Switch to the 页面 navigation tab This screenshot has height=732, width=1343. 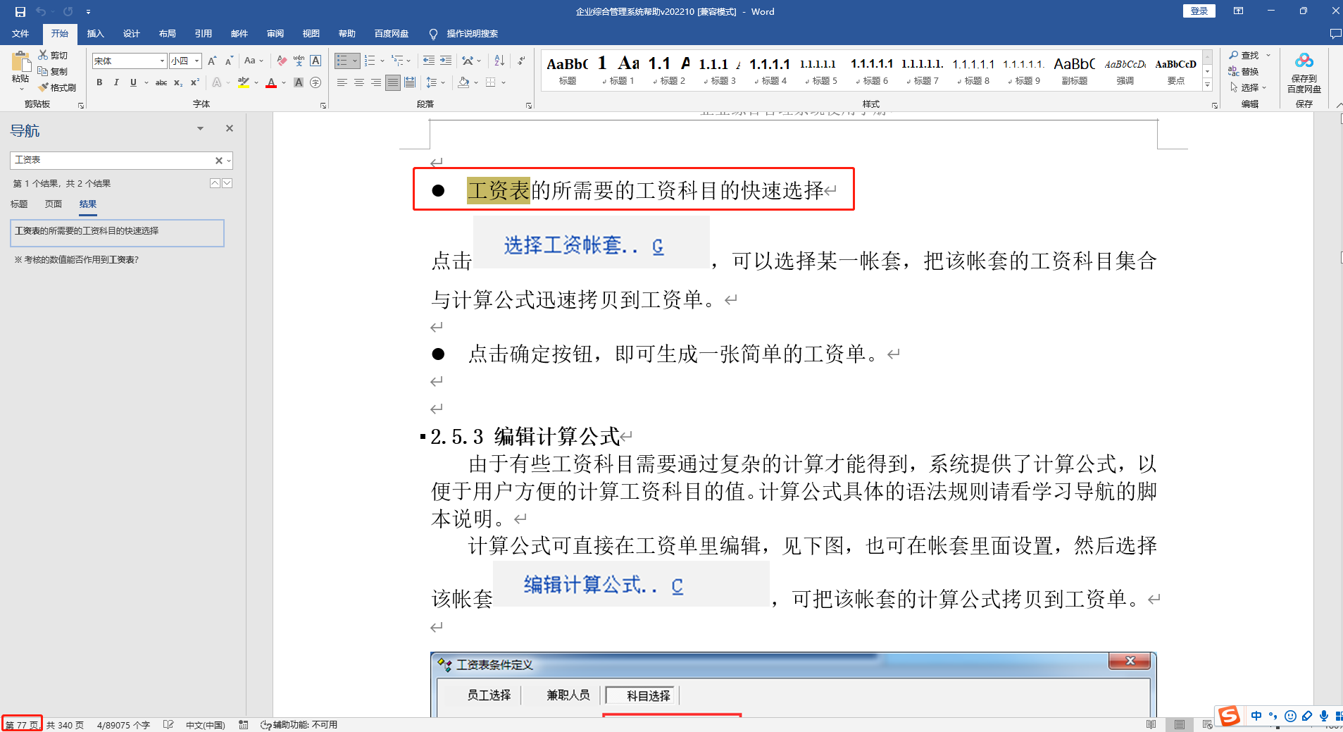point(54,204)
